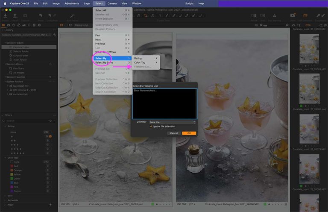Open the Apple menu
Viewport: 328px width, 212px height.
(5, 3)
